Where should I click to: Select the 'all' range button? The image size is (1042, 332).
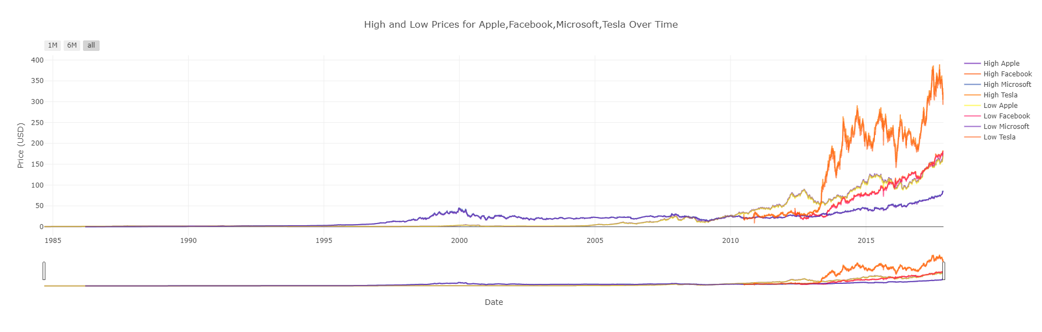click(91, 45)
